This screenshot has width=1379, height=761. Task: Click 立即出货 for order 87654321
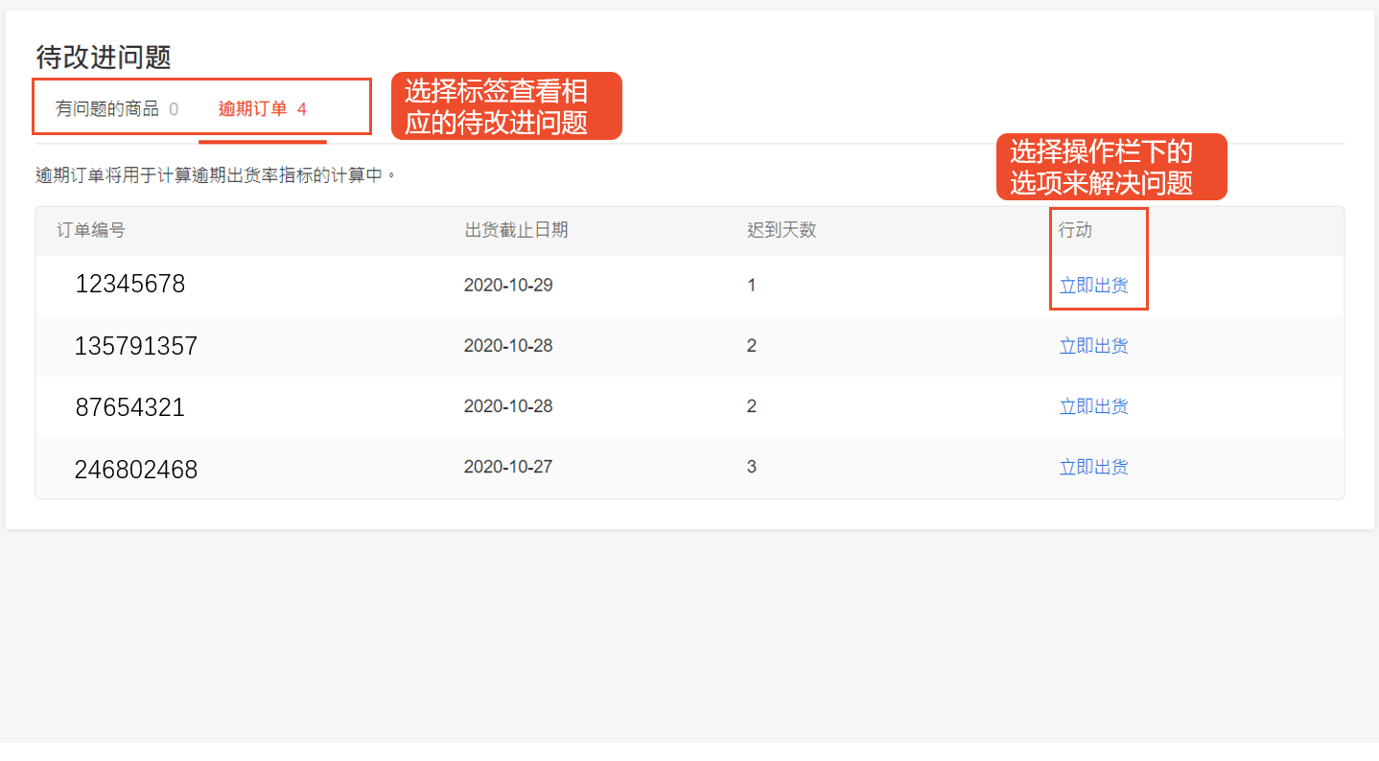(1093, 406)
